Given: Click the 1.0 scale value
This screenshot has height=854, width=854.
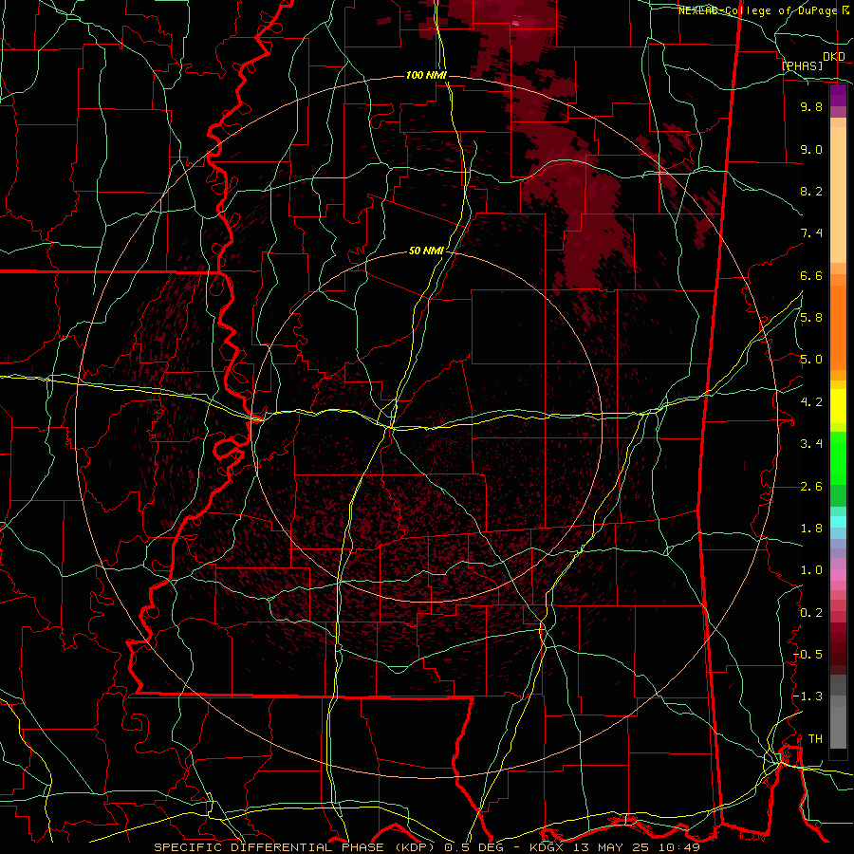Looking at the screenshot, I should (x=811, y=571).
